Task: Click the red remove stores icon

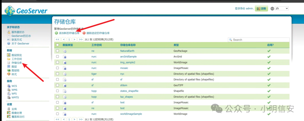Action: point(84,33)
